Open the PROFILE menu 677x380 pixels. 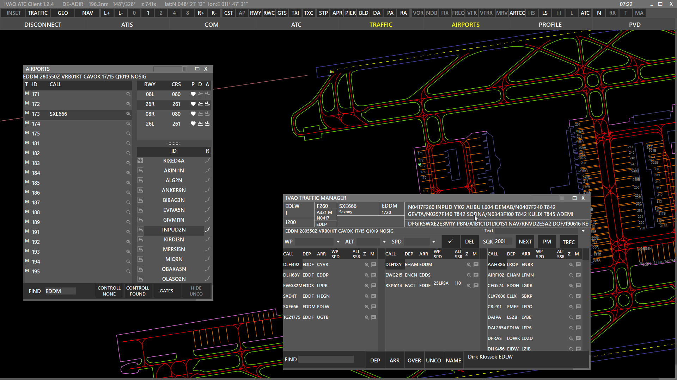coord(550,25)
